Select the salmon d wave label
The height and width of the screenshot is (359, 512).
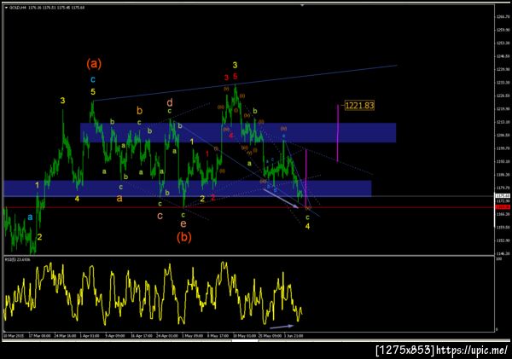pyautogui.click(x=170, y=102)
